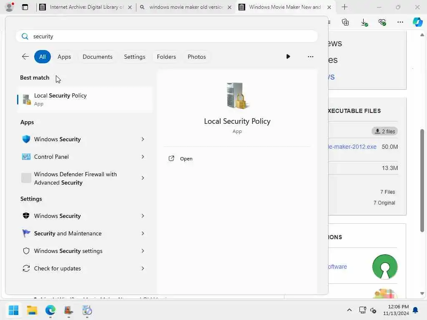The height and width of the screenshot is (320, 427).
Task: Click the clock showing 12:06 PM
Action: coord(398,307)
